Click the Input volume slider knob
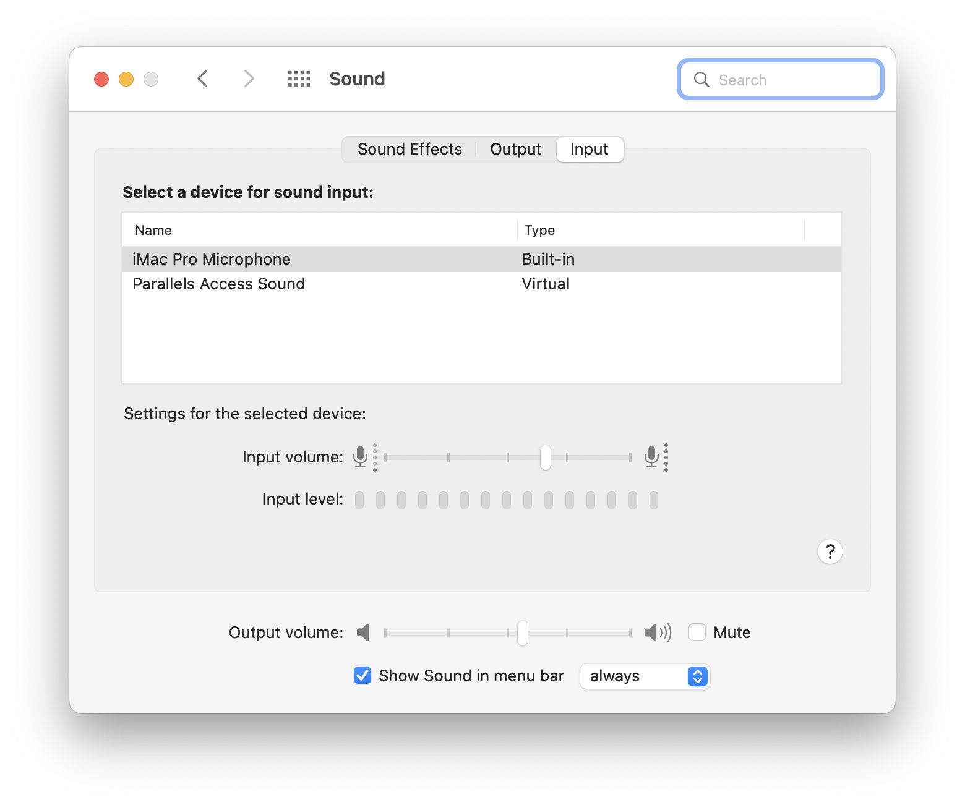The height and width of the screenshot is (805, 965). pyautogui.click(x=545, y=457)
